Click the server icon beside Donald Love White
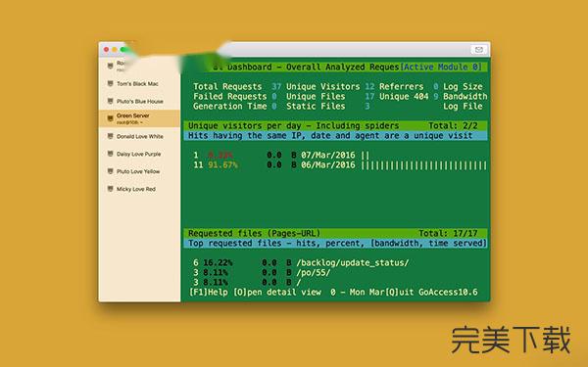Image resolution: width=588 pixels, height=367 pixels. click(x=110, y=136)
